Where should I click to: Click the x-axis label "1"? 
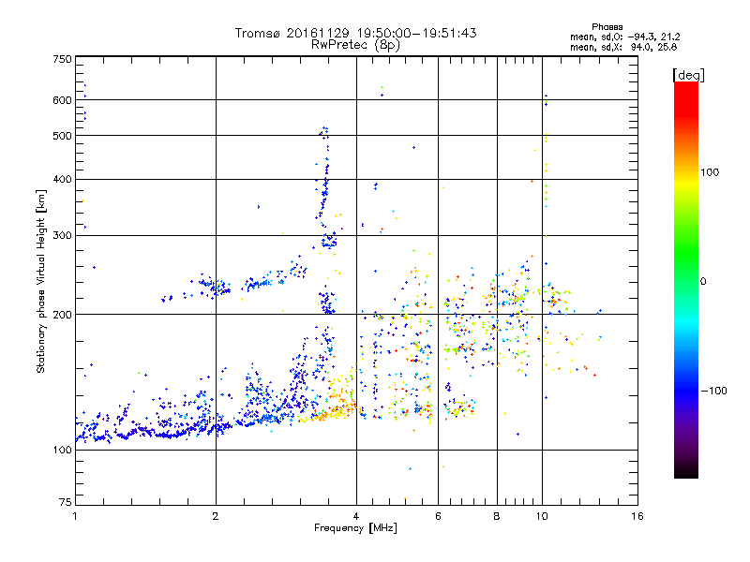[x=75, y=516]
